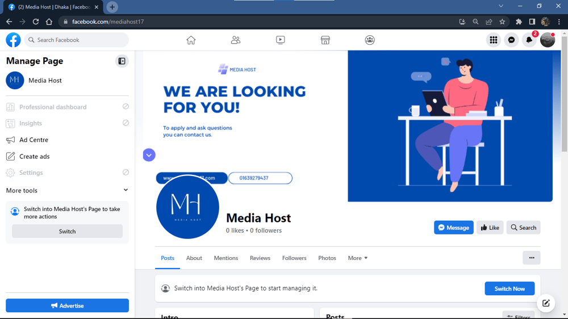Click the Message button
Screen dimensions: 568x319
pyautogui.click(x=453, y=228)
